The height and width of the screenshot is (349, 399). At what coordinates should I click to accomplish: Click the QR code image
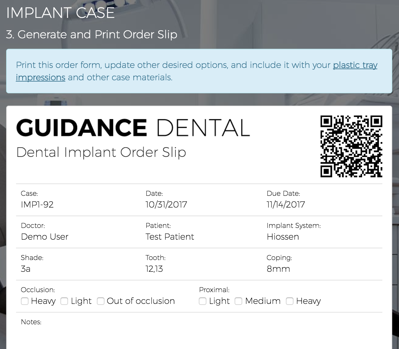click(x=351, y=146)
